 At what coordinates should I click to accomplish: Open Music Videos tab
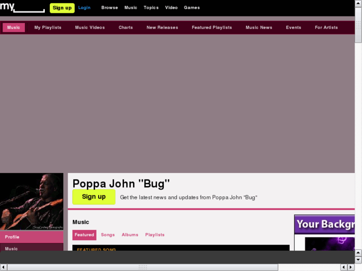[90, 27]
